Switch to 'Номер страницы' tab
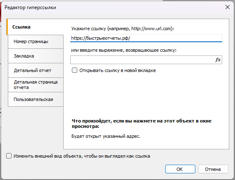235x180 pixels. point(36,41)
